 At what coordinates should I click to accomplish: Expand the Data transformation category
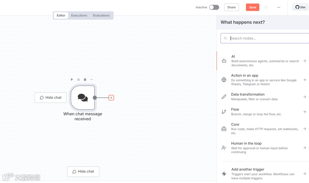305,97
